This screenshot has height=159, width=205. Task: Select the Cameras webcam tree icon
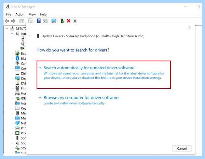tap(17, 63)
